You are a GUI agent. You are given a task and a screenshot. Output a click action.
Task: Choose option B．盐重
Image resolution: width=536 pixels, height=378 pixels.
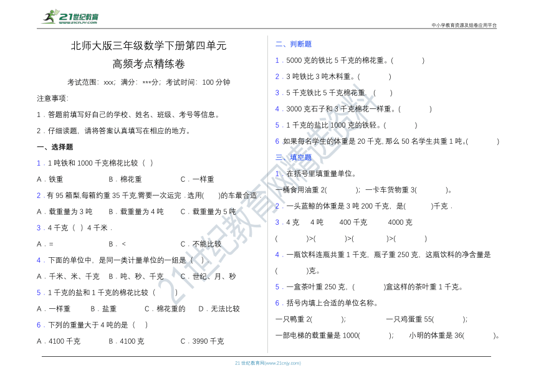point(103,309)
